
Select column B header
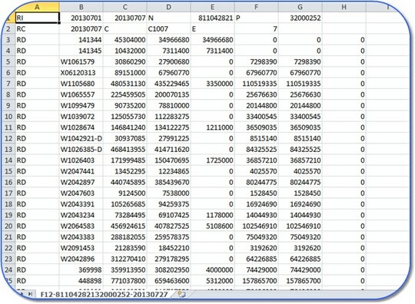point(81,7)
